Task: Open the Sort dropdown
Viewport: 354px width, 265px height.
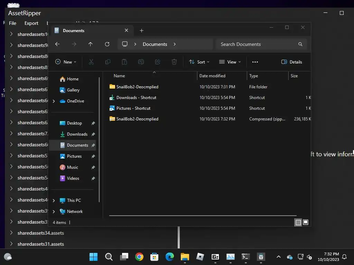Action: coord(199,62)
